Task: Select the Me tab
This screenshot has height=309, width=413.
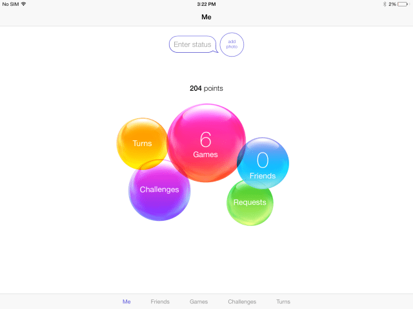Action: 126,302
